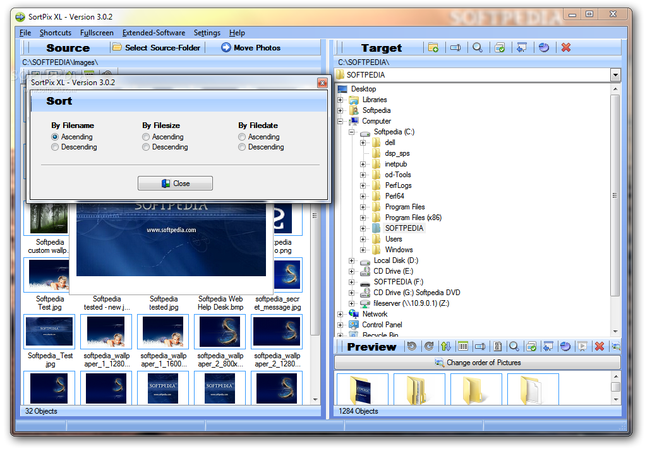645x449 pixels.
Task: Click the rename icon in Preview toolbar
Action: coord(480,346)
